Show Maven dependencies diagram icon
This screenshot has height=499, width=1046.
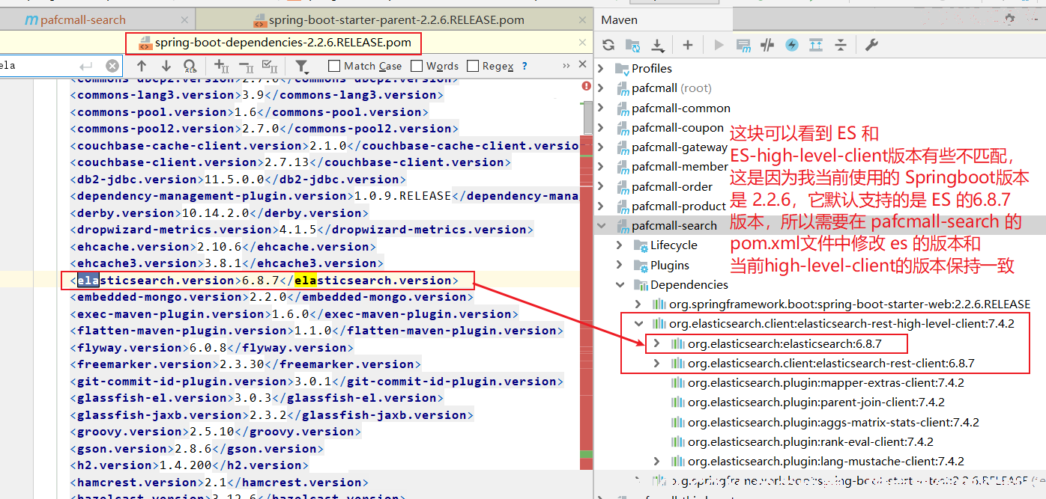(816, 45)
